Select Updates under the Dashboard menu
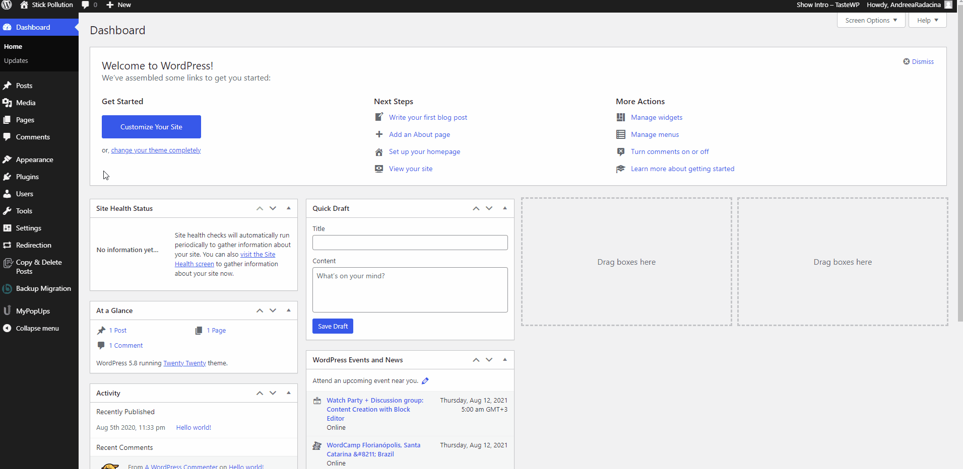 pos(16,60)
